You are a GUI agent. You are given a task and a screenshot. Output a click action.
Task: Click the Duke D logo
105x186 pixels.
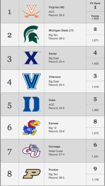point(31,104)
